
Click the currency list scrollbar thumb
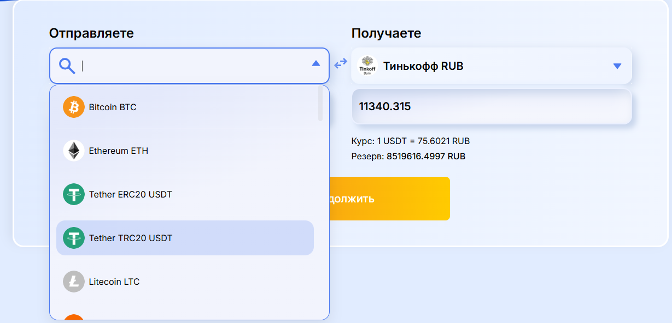(320, 103)
